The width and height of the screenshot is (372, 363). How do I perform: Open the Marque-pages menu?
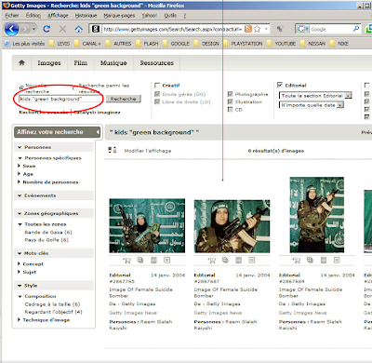coord(119,16)
